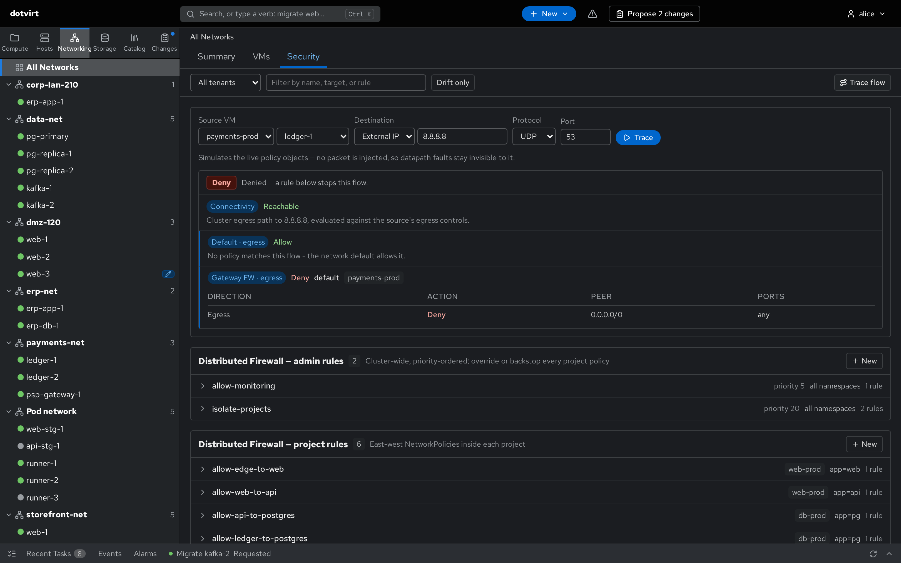Viewport: 901px width, 563px height.
Task: Add a new project rule with New button
Action: click(864, 444)
